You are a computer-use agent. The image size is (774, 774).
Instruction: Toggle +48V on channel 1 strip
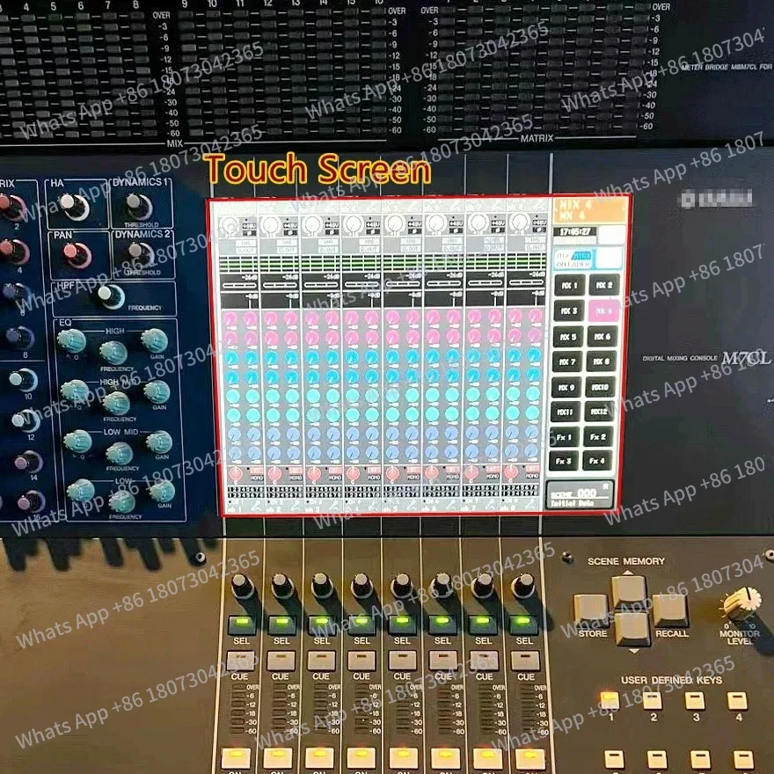pyautogui.click(x=249, y=225)
